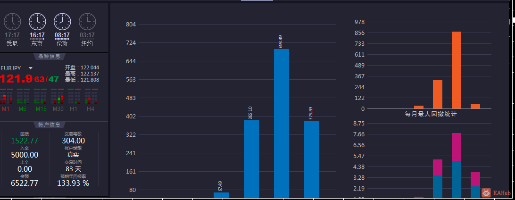Click the 03:17 New York time label
The height and width of the screenshot is (200, 515).
coord(87,35)
